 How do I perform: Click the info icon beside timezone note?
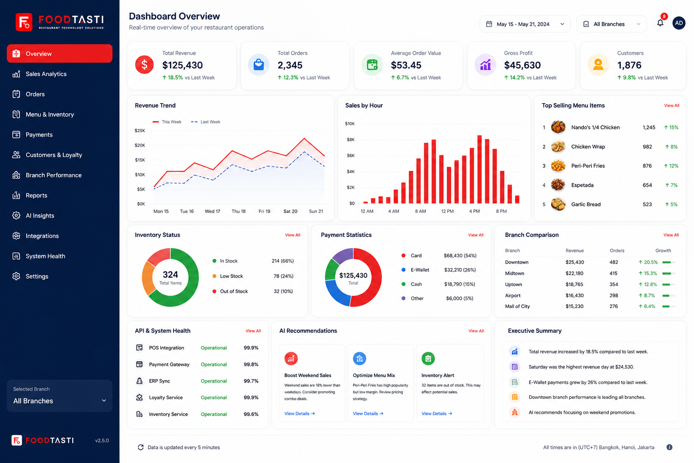pyautogui.click(x=669, y=447)
